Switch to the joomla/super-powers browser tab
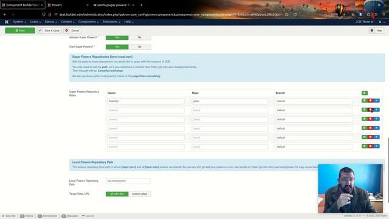 pos(114,5)
